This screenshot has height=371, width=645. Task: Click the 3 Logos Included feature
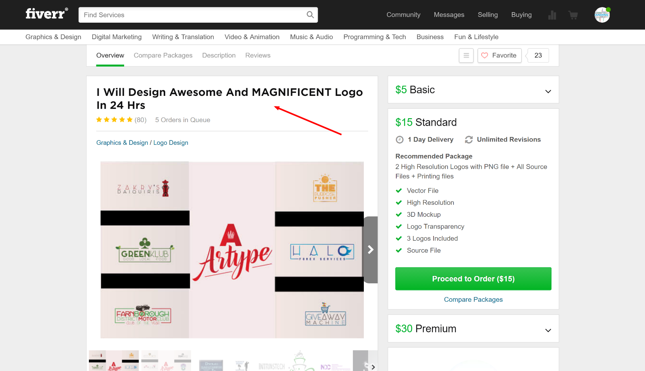click(x=432, y=239)
